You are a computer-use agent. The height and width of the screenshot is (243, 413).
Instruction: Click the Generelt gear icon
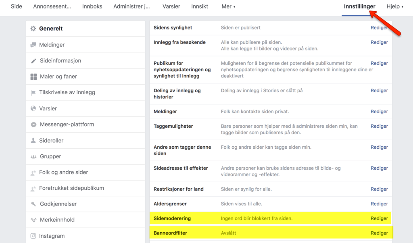click(33, 29)
